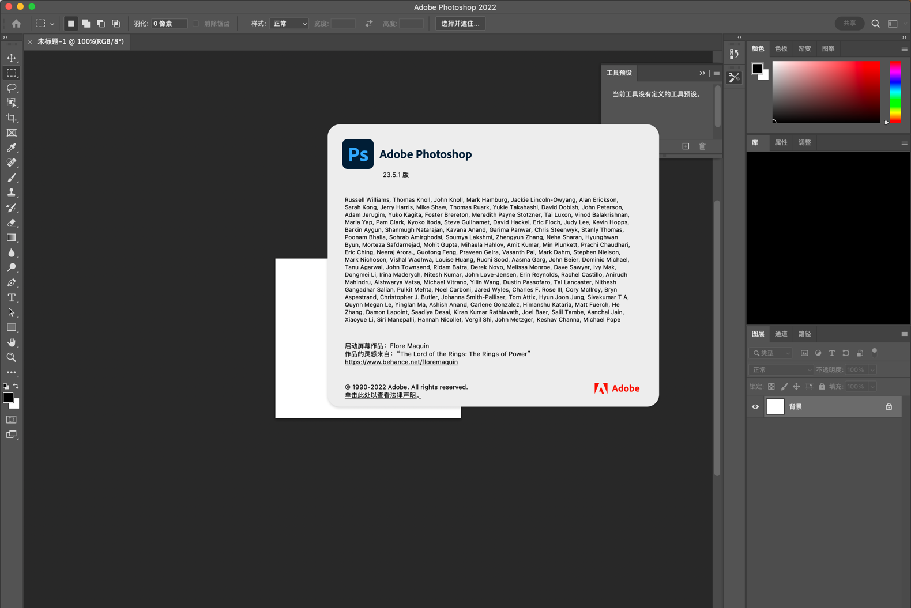Swap foreground and background colors

coord(16,386)
